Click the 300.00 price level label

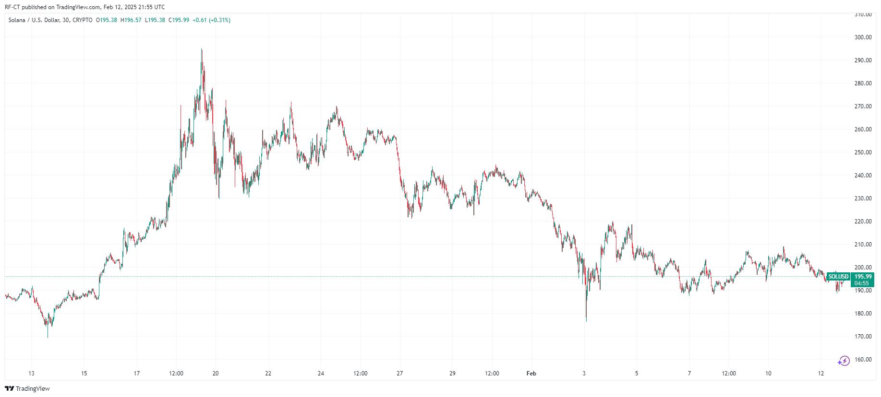coord(863,37)
